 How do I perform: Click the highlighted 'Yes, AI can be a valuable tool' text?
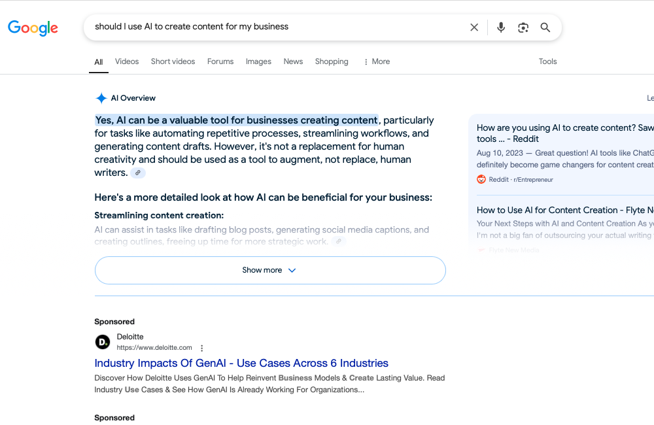[237, 120]
